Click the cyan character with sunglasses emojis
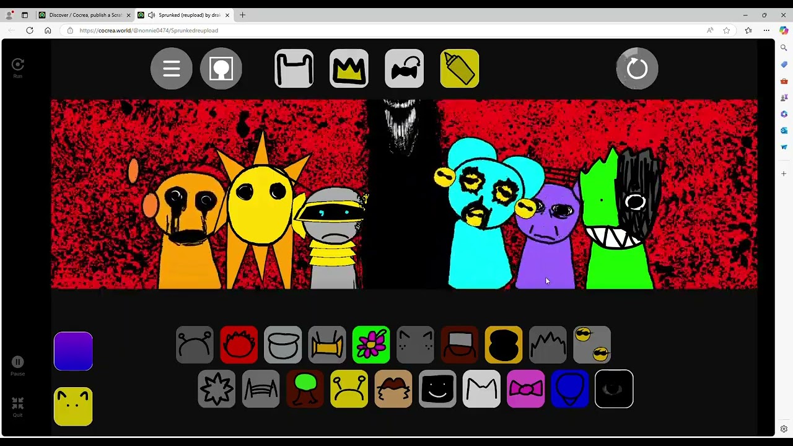The height and width of the screenshot is (446, 793). coord(480,214)
